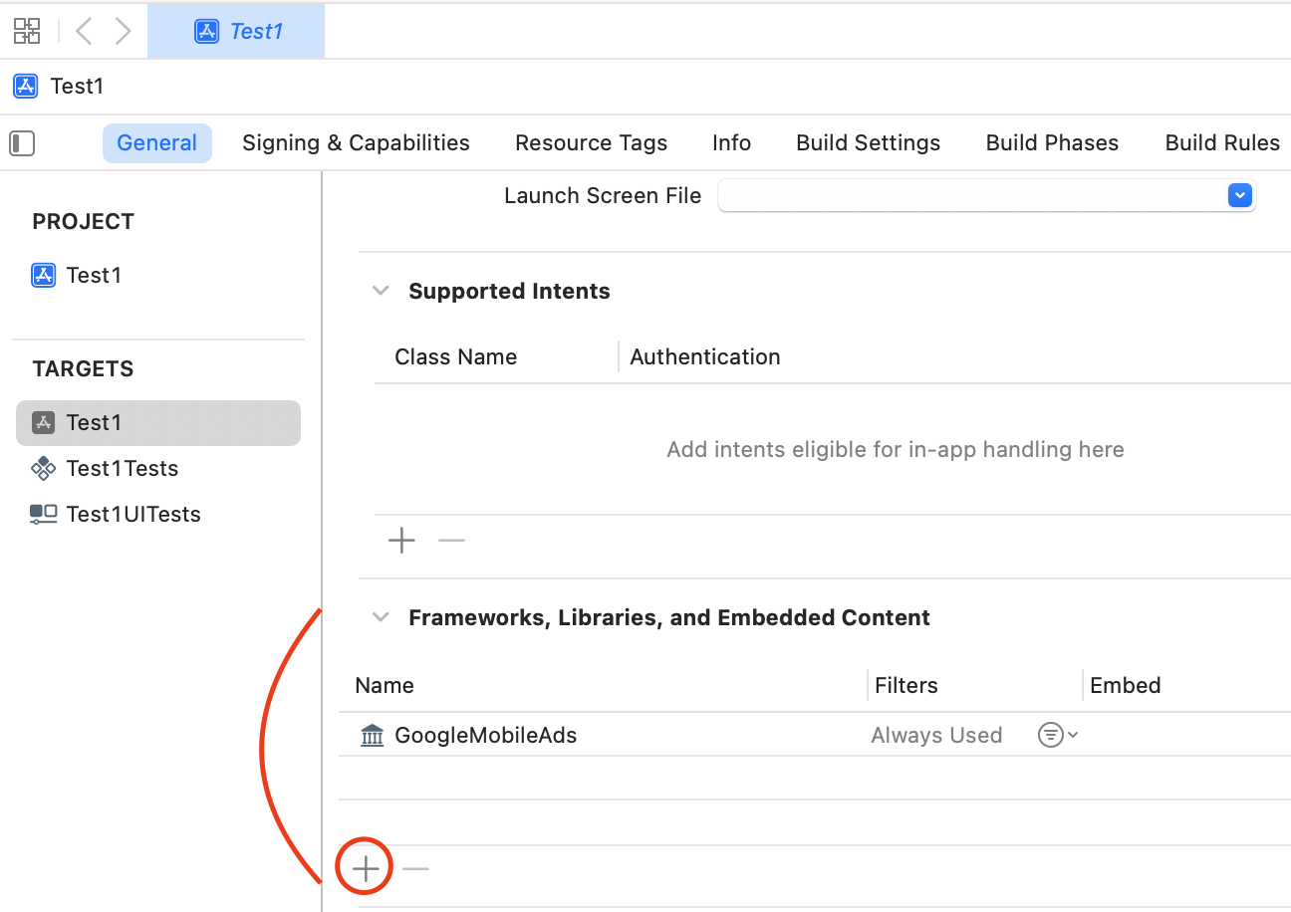Select the Test1 editor tab
The image size is (1291, 912).
click(x=236, y=31)
